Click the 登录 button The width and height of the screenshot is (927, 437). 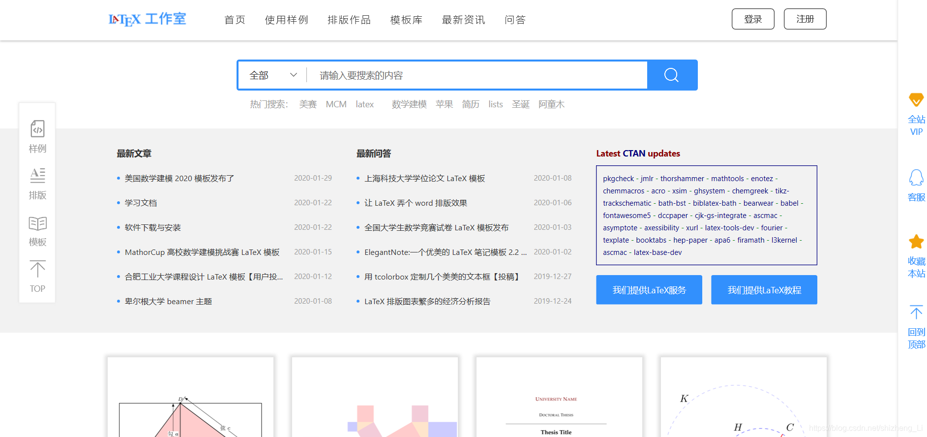click(x=753, y=19)
